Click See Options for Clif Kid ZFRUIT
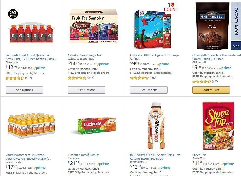Screen dimensions: 241x176 point(149,90)
